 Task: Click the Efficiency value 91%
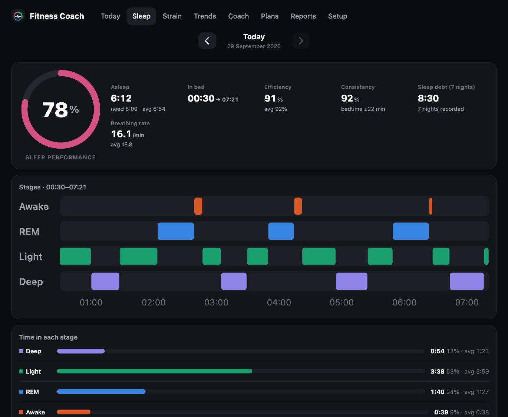pos(274,99)
